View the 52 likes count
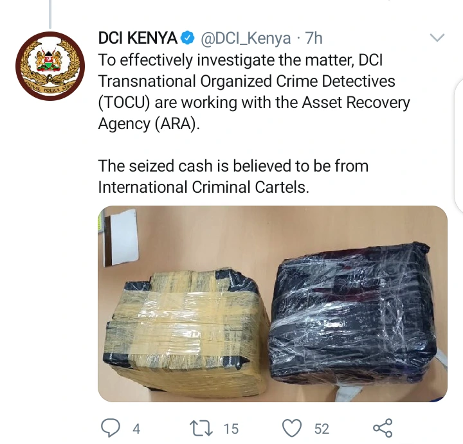Screen dimensions: 463x444 pyautogui.click(x=322, y=429)
